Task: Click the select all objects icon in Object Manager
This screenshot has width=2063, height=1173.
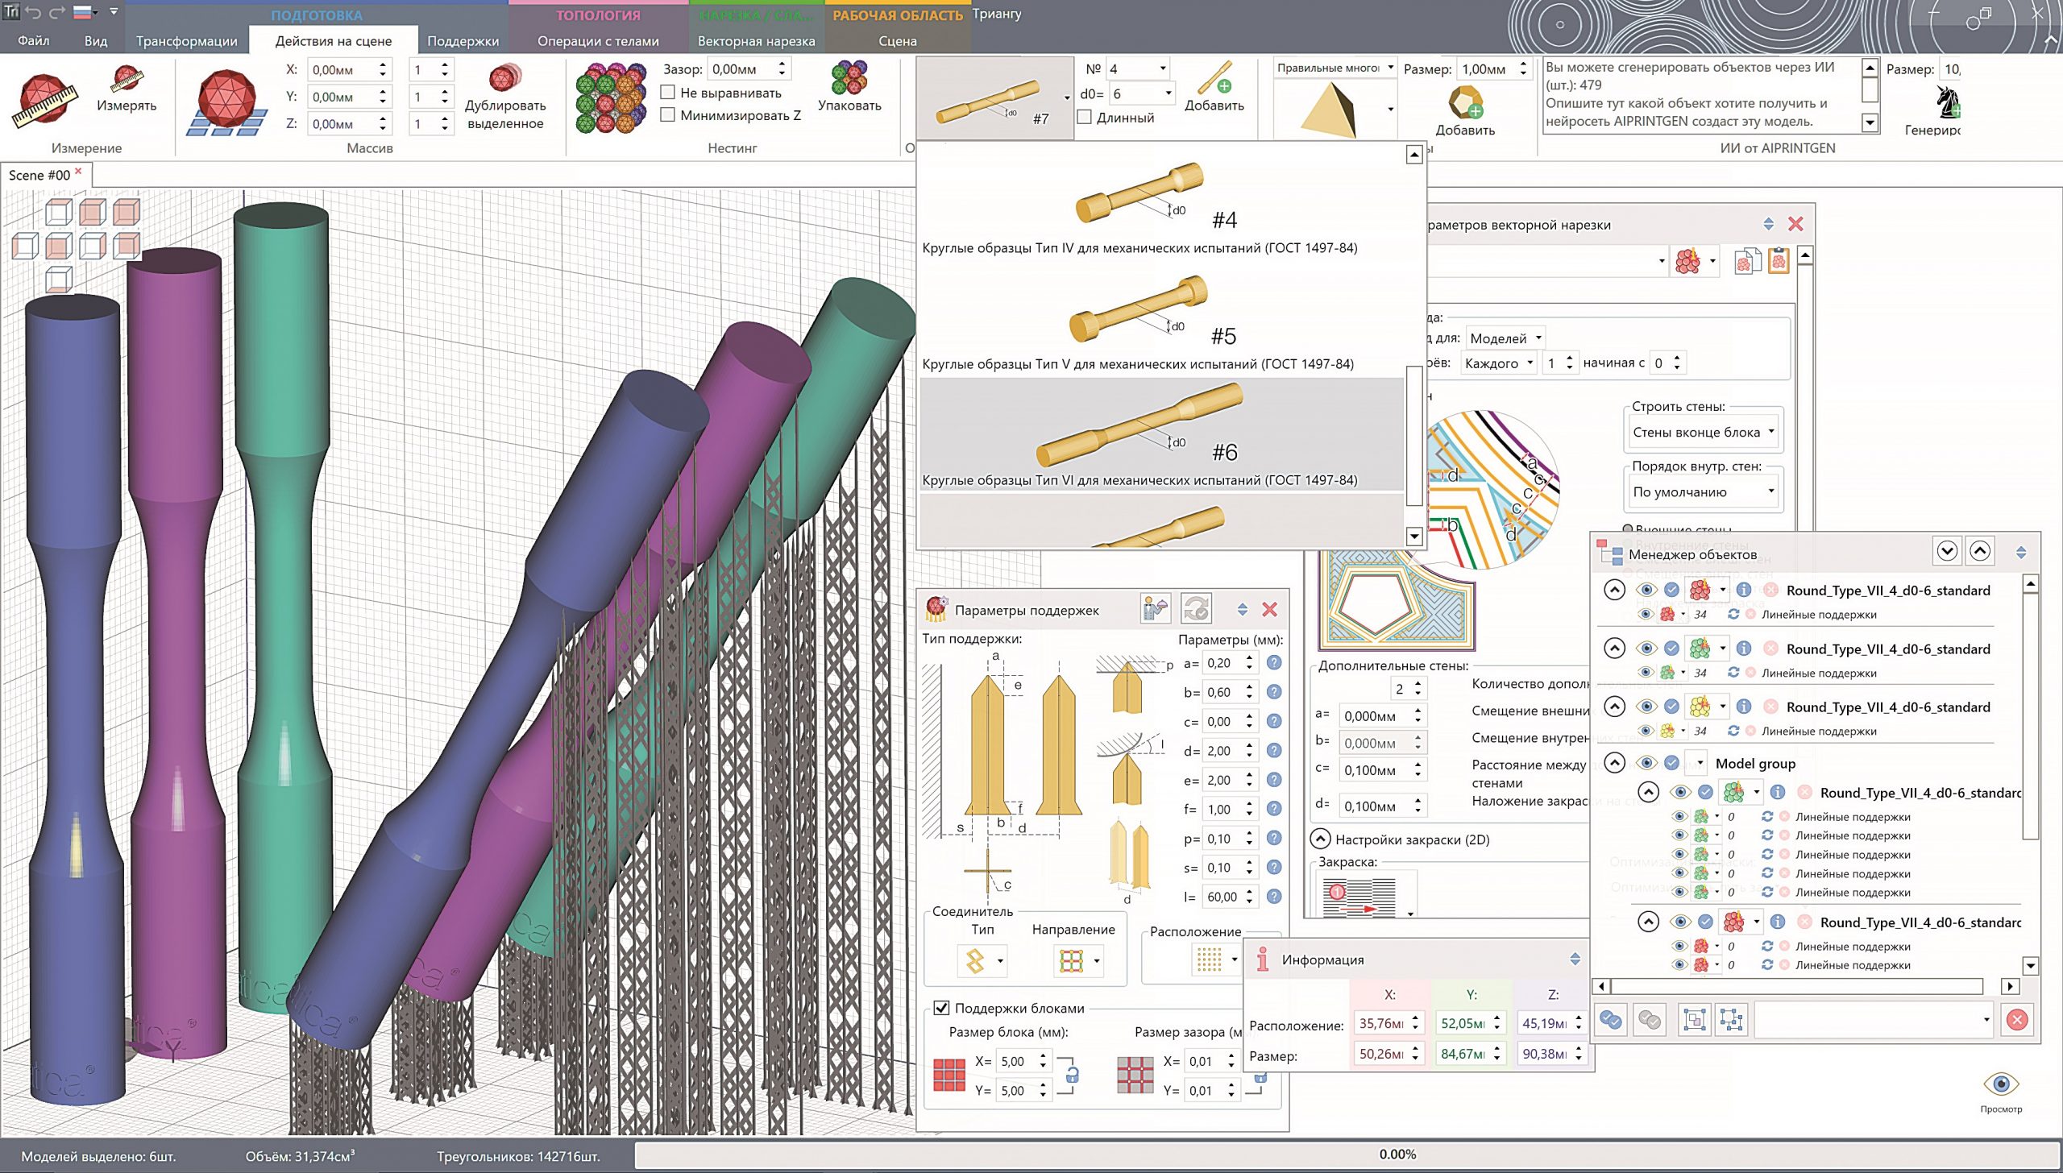Action: (1610, 1020)
